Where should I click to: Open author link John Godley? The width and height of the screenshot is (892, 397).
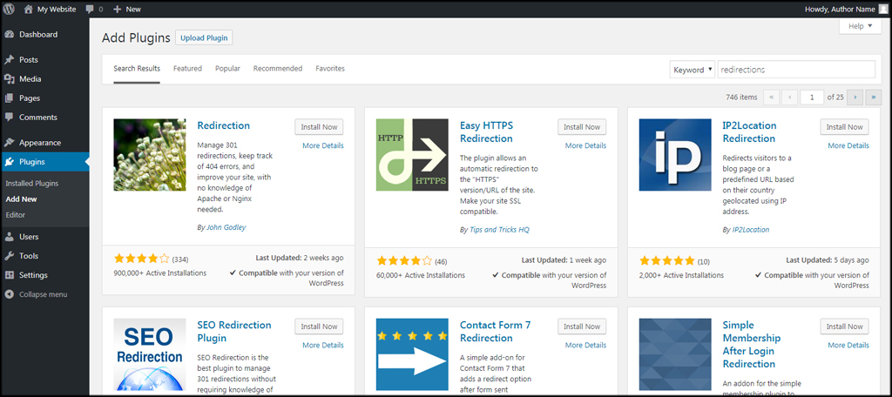point(226,227)
